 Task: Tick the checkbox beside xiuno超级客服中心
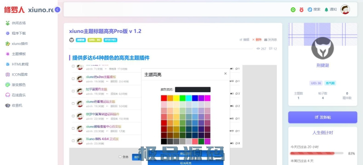(73, 128)
